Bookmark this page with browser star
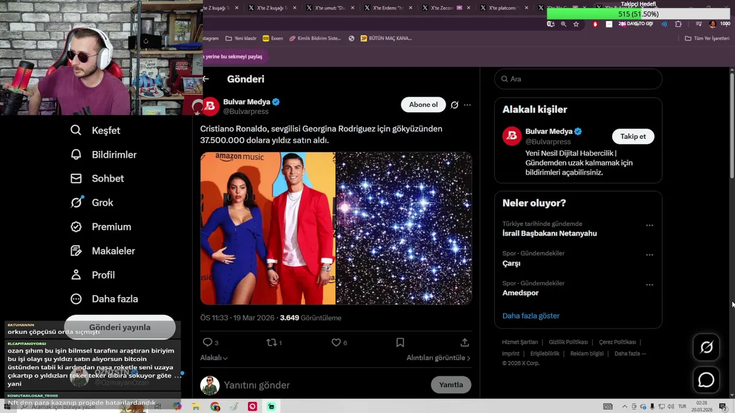 [576, 24]
